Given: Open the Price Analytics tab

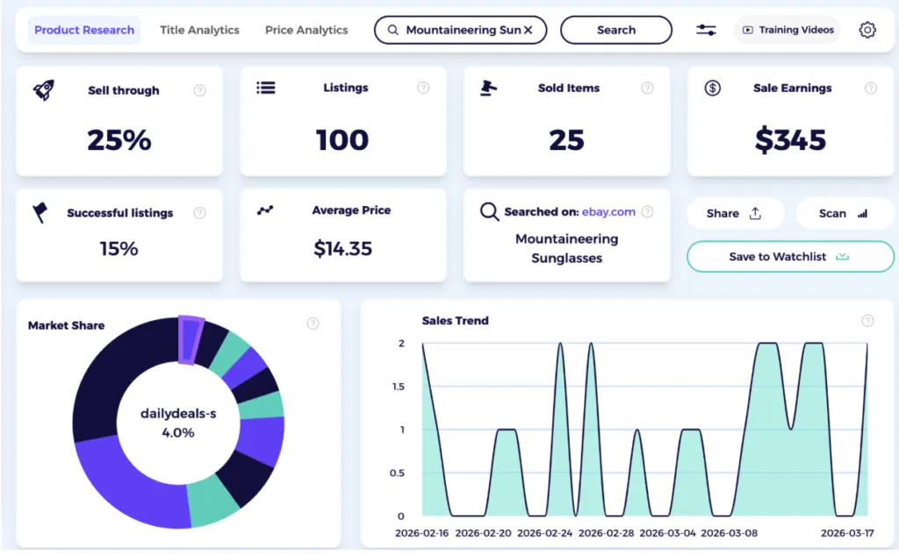Looking at the screenshot, I should point(306,29).
